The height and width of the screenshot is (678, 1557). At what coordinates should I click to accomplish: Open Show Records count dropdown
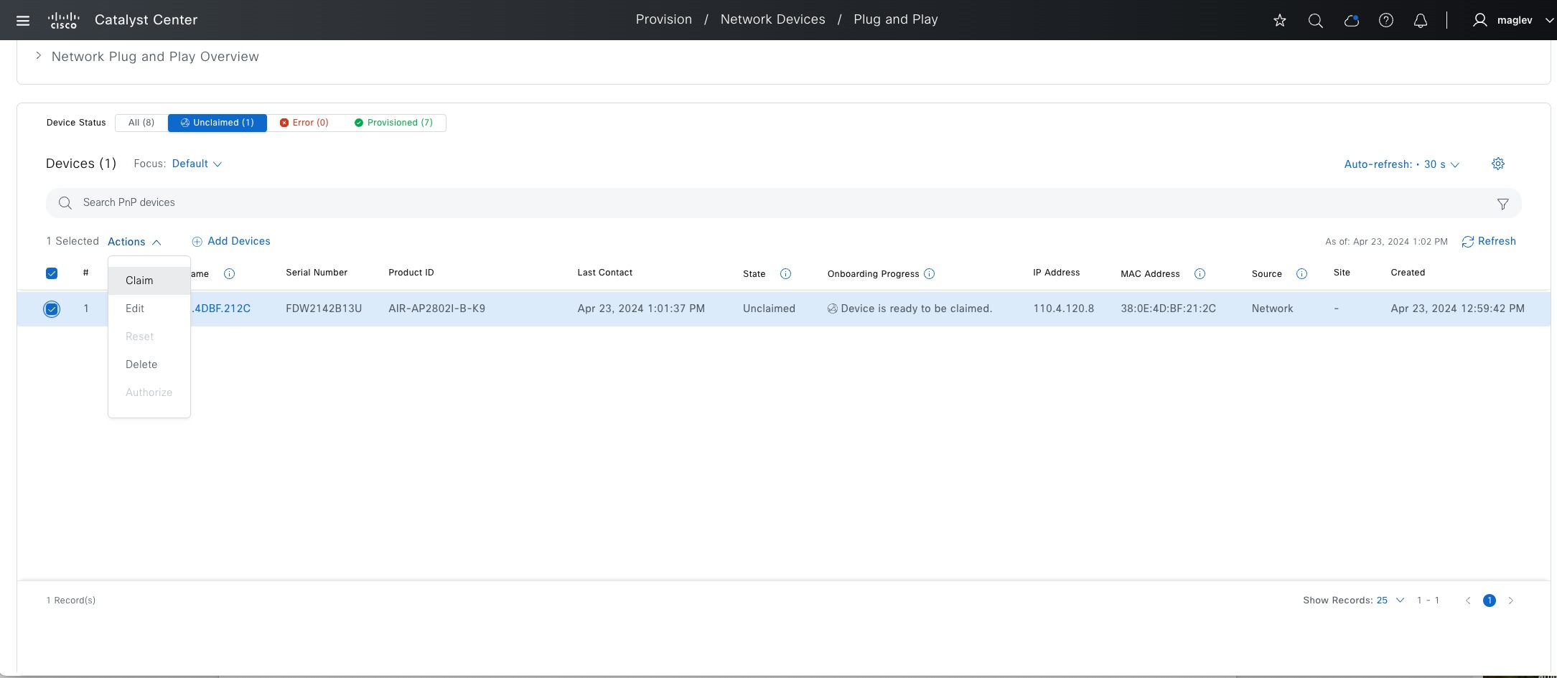(1390, 601)
